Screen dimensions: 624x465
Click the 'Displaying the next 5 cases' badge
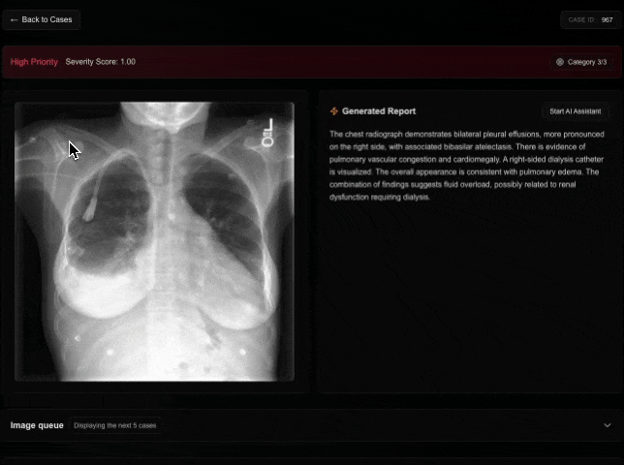(115, 425)
